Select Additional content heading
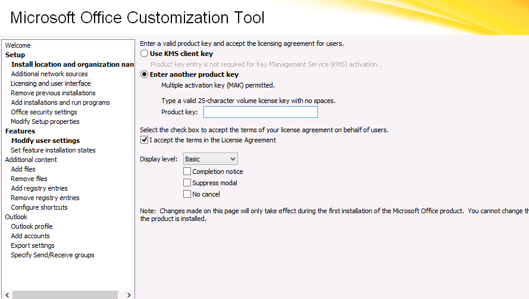This screenshot has height=299, width=529. click(31, 160)
